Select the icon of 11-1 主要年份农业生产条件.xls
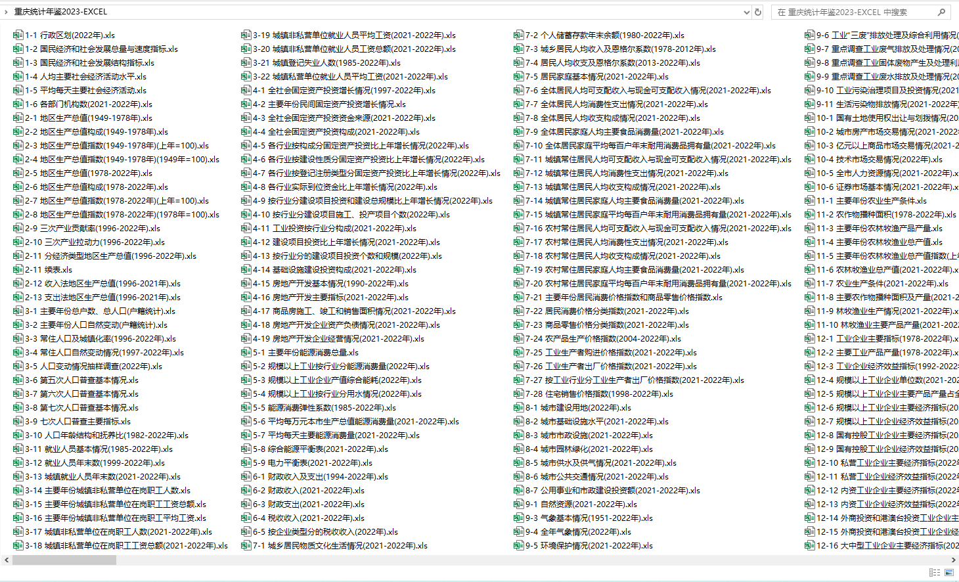The image size is (959, 582). 810,200
